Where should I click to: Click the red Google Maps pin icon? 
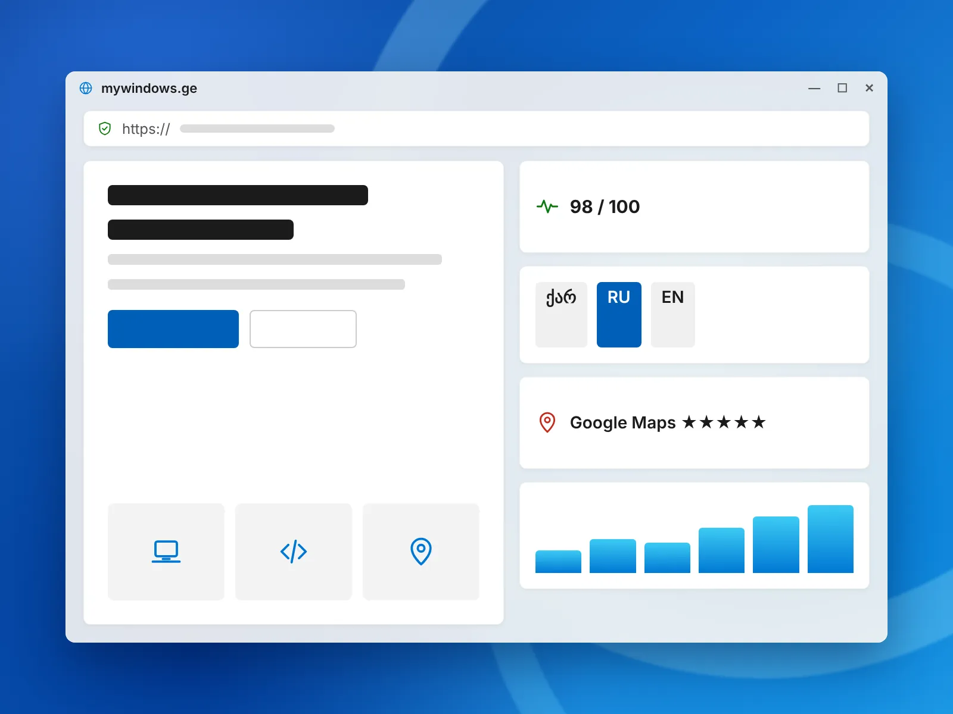[547, 422]
